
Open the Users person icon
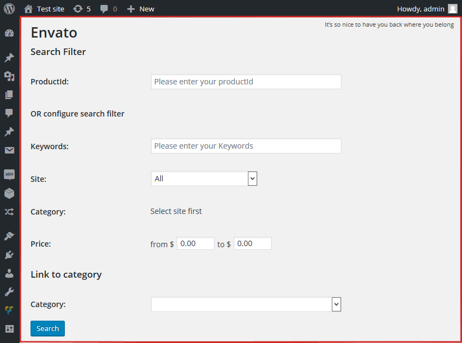9,273
